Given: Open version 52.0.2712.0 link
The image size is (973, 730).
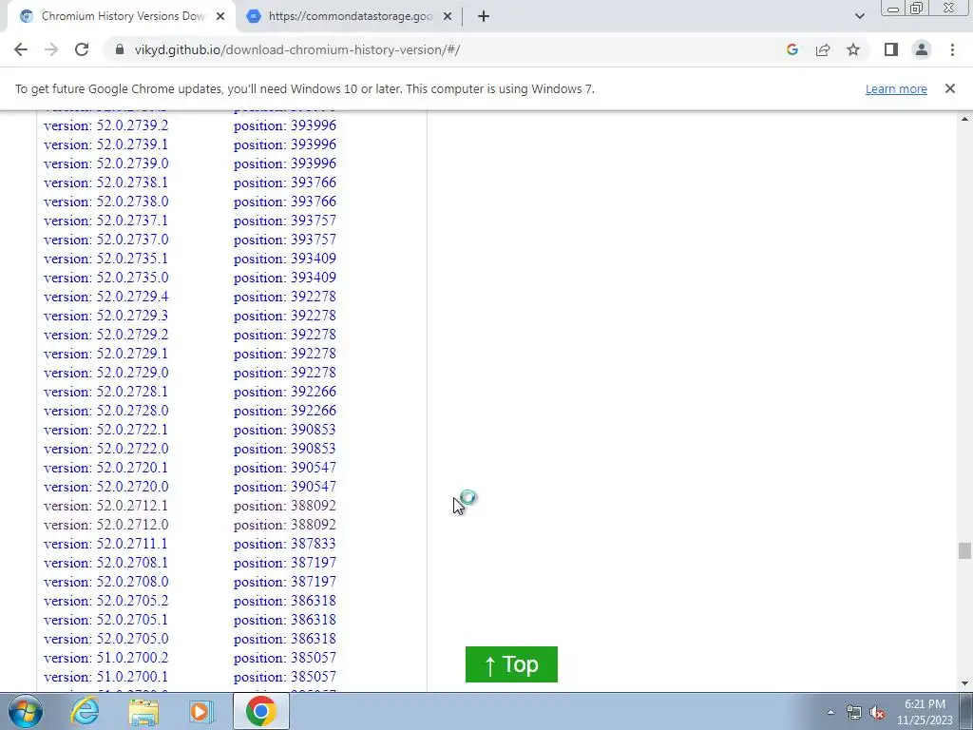Looking at the screenshot, I should click(x=106, y=525).
